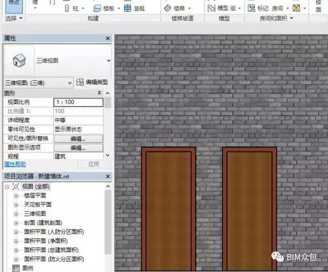328x272 pixels.
Task: Click 编辑 button for 可见性/图形替换
Action: (x=78, y=139)
